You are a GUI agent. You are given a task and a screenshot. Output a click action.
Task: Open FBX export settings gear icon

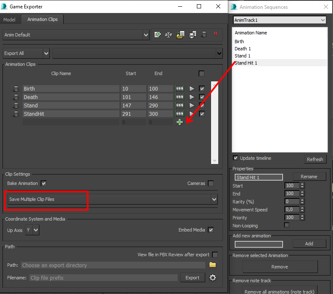213,278
